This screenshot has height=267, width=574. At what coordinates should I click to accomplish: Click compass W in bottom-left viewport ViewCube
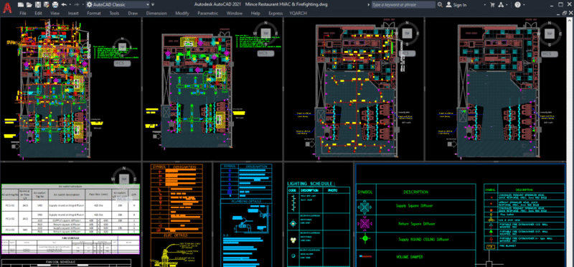click(113, 179)
